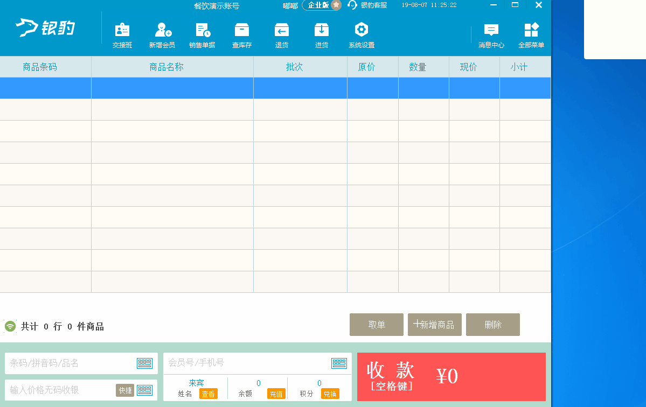Contact 银豹客服 customer service headset

pyautogui.click(x=367, y=5)
